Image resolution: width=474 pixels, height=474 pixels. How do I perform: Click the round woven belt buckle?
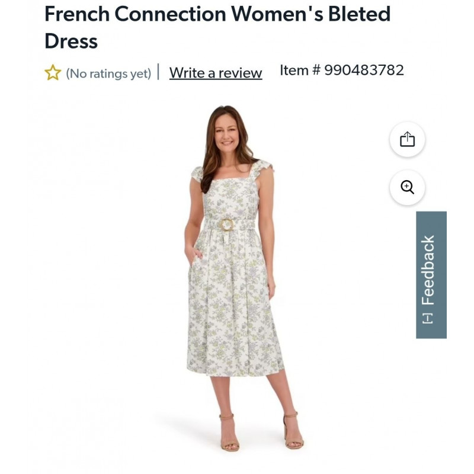point(227,225)
